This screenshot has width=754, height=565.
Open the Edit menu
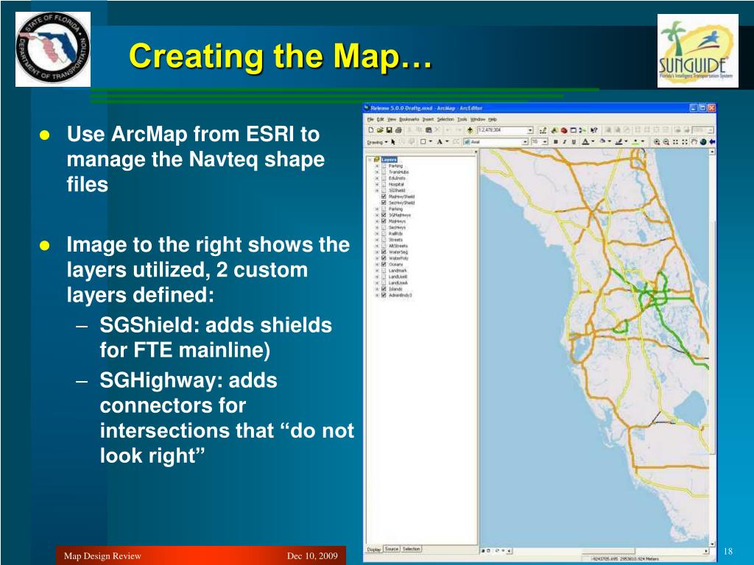tap(381, 119)
